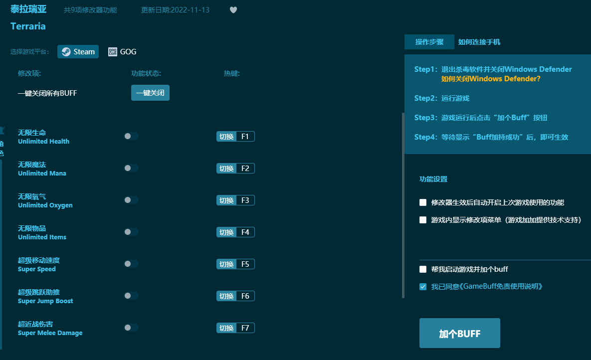Viewport: 591px width, 360px height.
Task: Click the F4 hotkey for Unlimited Items
Action: (x=235, y=232)
